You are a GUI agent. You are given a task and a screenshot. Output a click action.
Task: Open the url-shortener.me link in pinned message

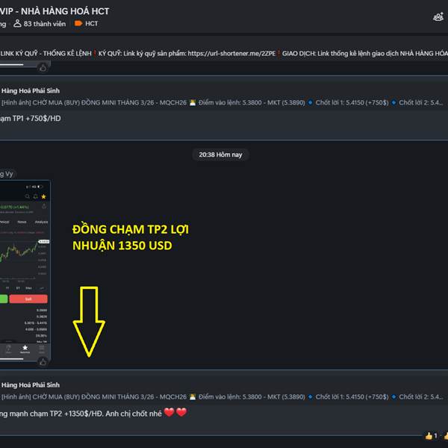(x=231, y=54)
